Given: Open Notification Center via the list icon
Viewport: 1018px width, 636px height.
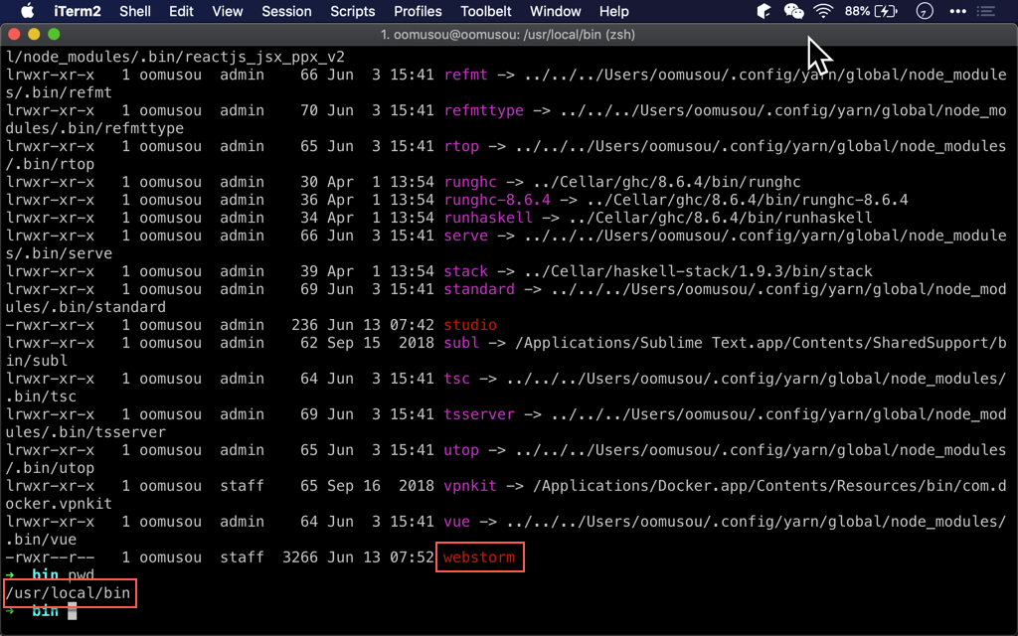Looking at the screenshot, I should coord(987,11).
